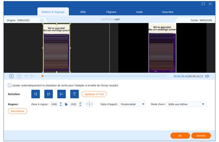Jump to next frame
This screenshot has width=219, height=142.
(32, 76)
